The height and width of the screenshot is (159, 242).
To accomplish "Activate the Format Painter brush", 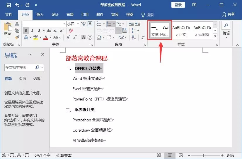I will click(x=17, y=37).
